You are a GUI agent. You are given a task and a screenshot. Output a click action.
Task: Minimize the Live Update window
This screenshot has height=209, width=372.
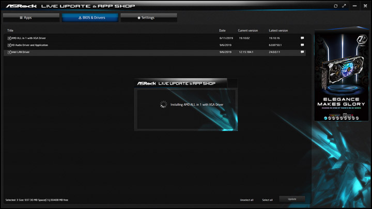click(354, 6)
